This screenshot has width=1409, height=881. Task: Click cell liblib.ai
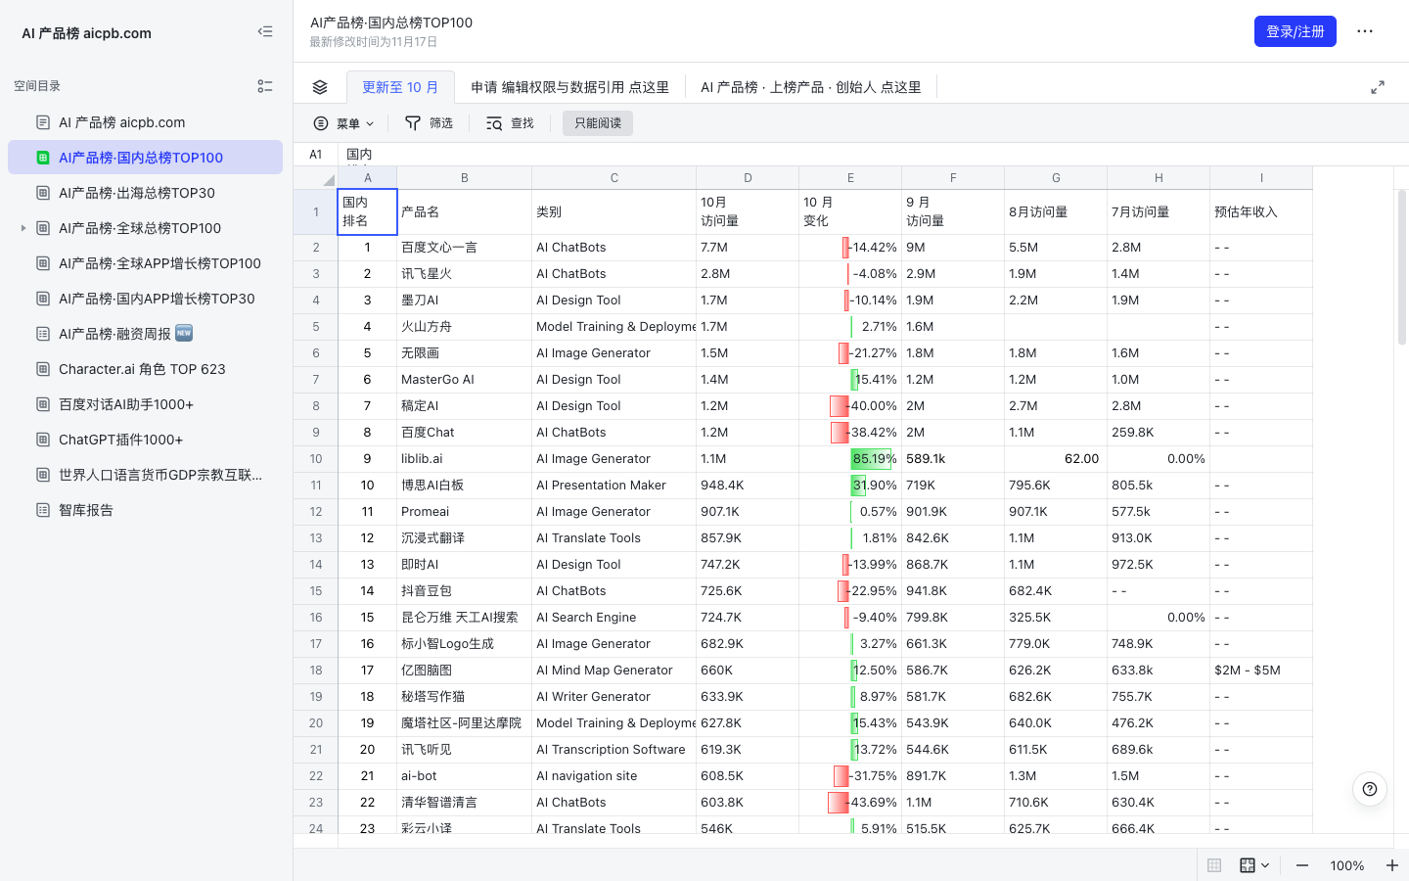pos(465,459)
